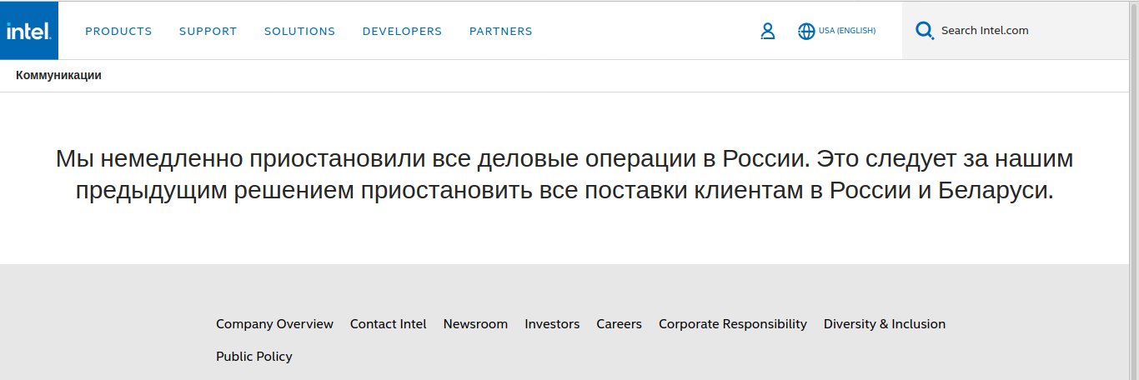Click the Intel logo
The width and height of the screenshot is (1139, 380).
pos(29,31)
